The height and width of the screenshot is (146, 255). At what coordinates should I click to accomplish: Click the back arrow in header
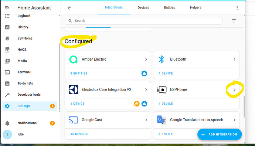69,8
